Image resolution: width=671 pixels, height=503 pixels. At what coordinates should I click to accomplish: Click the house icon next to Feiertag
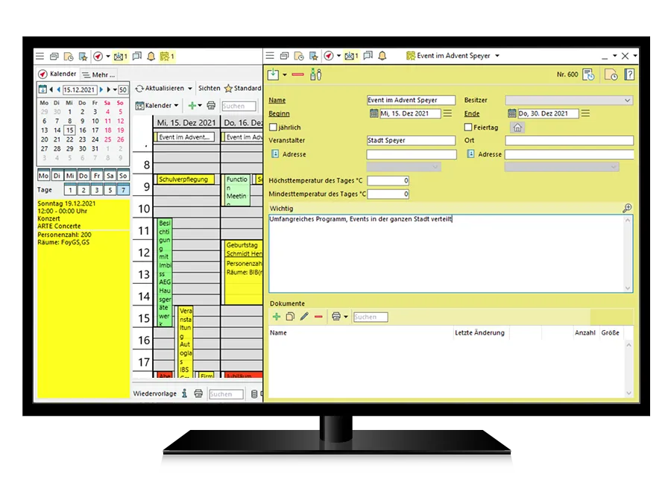(517, 127)
